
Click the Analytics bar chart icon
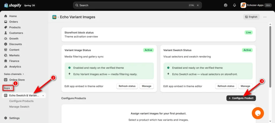[x=6, y=66]
